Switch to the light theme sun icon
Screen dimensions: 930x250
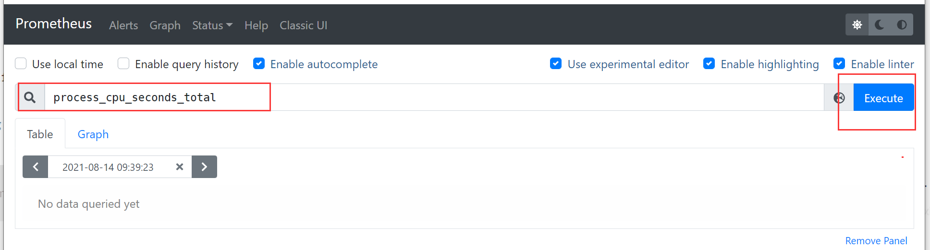click(x=857, y=25)
